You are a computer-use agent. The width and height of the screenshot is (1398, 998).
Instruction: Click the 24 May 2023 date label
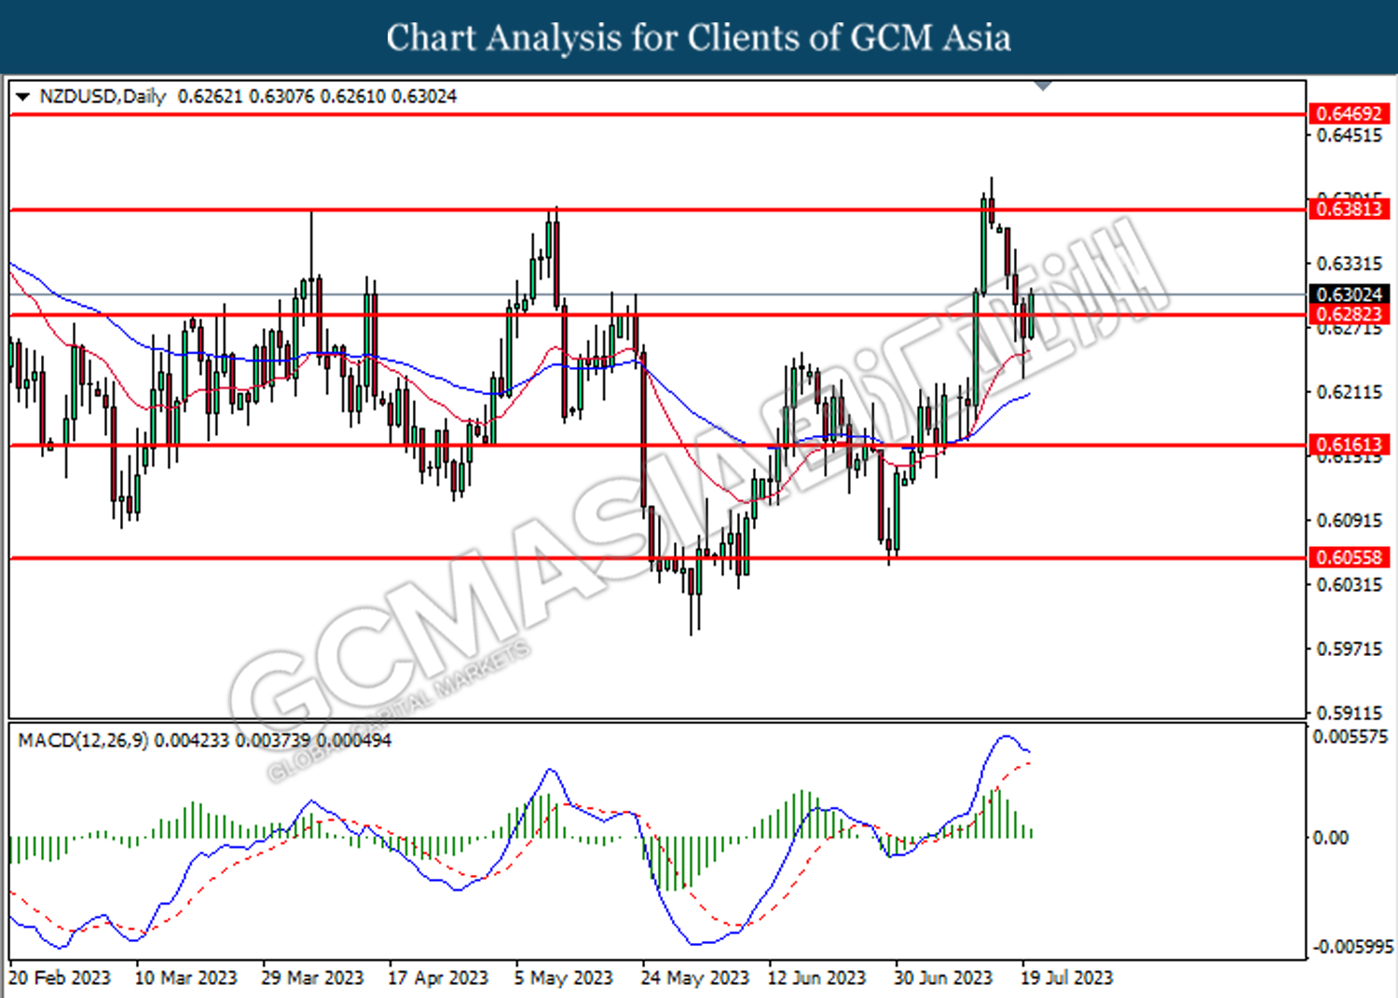[x=694, y=977]
